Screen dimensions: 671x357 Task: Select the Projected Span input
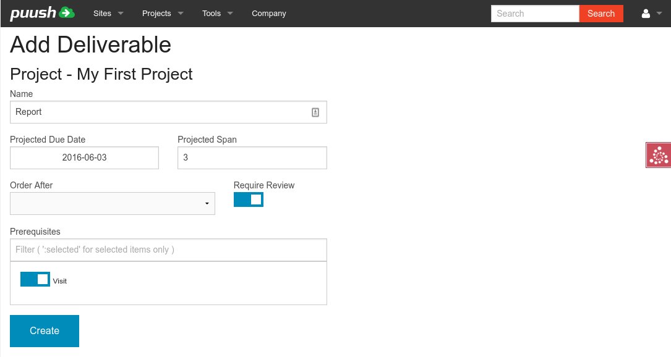point(252,157)
